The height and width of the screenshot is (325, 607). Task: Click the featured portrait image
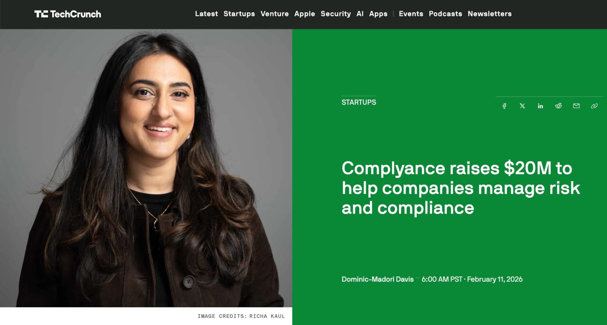click(146, 168)
